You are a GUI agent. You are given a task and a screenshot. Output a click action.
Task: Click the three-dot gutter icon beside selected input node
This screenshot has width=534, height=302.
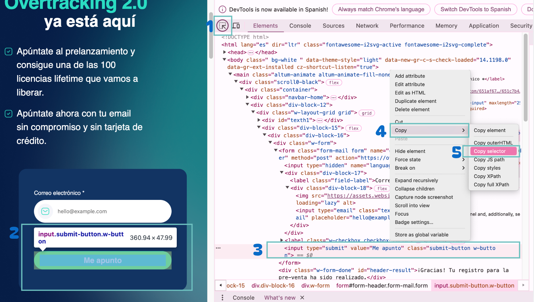pyautogui.click(x=218, y=248)
